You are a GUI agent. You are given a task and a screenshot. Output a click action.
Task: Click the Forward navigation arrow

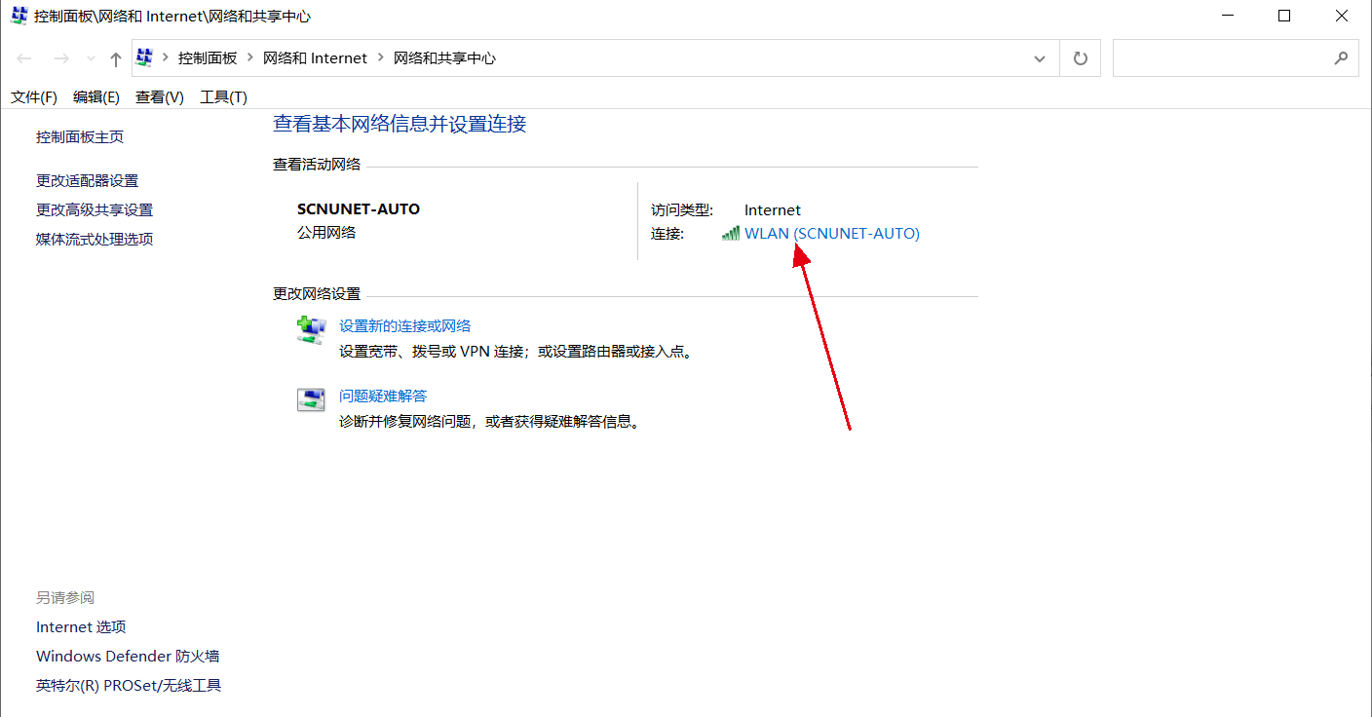coord(60,58)
